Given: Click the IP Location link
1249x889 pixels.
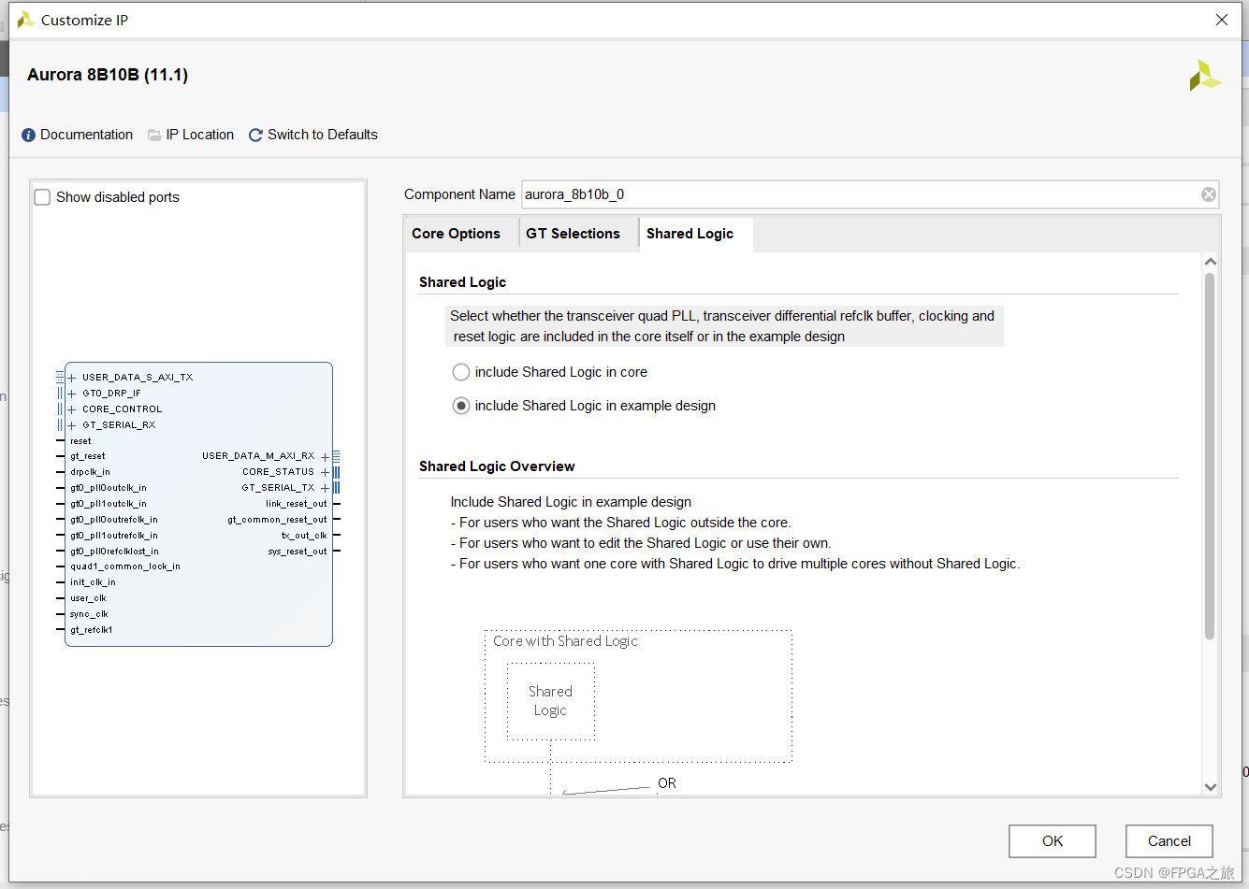Looking at the screenshot, I should click(x=200, y=135).
